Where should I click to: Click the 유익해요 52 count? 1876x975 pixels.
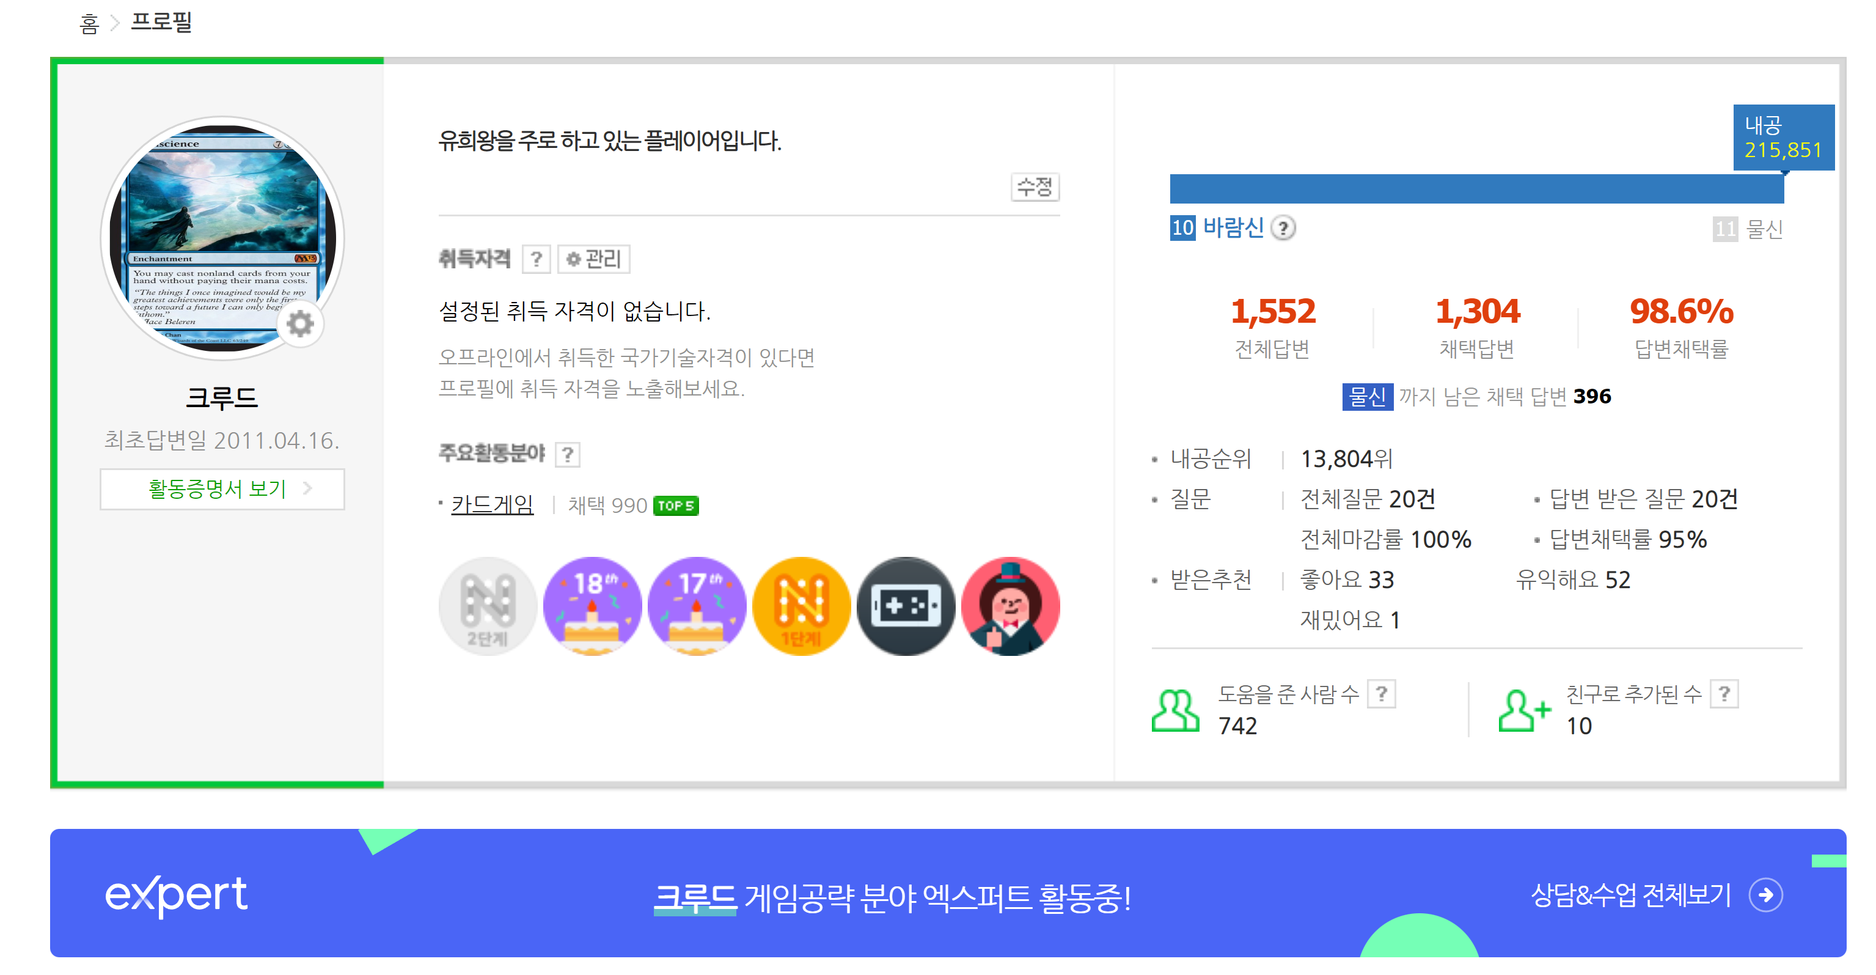pos(1572,580)
